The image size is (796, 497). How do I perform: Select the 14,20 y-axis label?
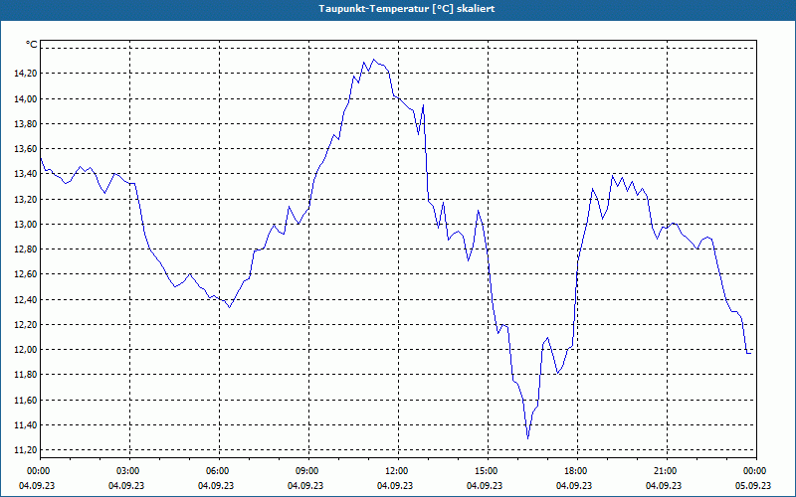26,74
